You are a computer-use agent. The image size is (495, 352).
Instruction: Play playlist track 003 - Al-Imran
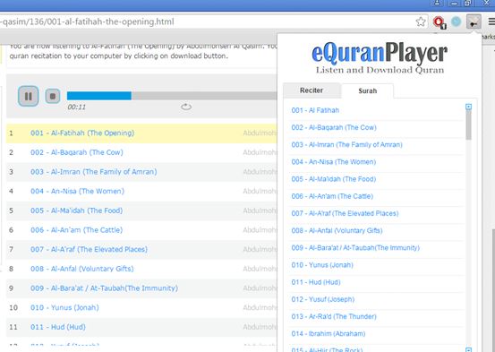click(x=93, y=172)
